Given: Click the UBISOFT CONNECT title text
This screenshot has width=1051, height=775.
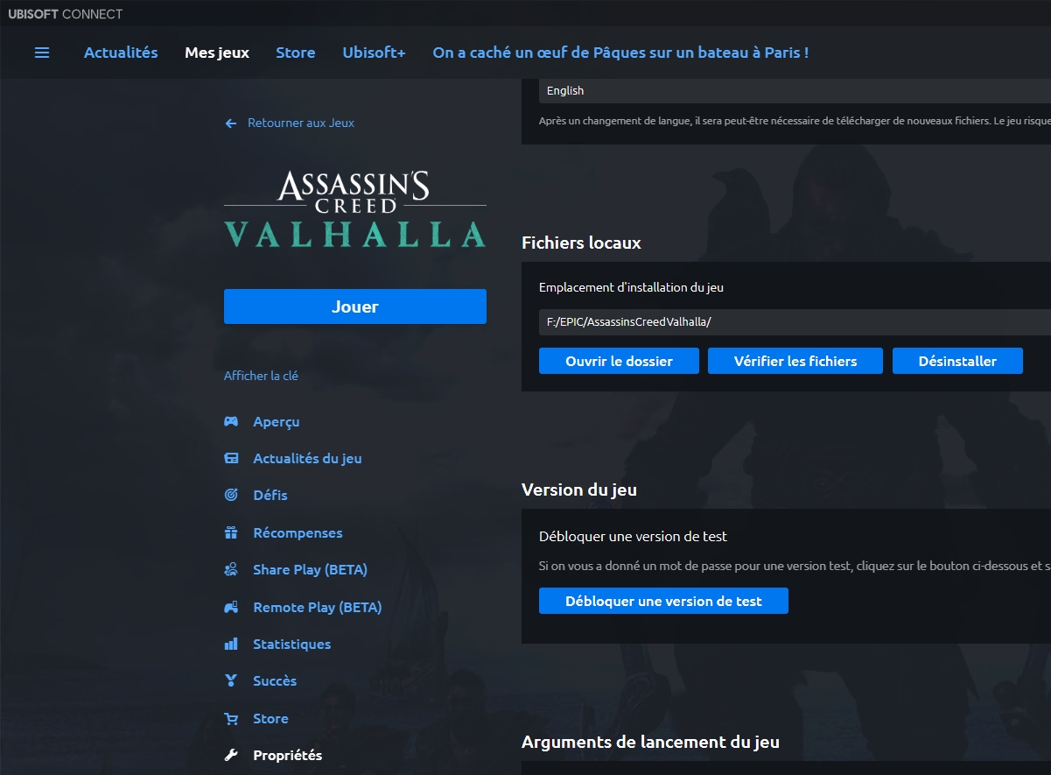Looking at the screenshot, I should point(66,14).
